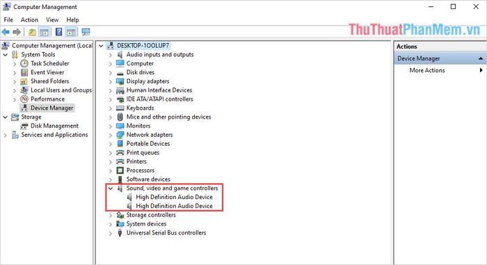Click the Performance icon
The width and height of the screenshot is (487, 265).
coord(24,99)
